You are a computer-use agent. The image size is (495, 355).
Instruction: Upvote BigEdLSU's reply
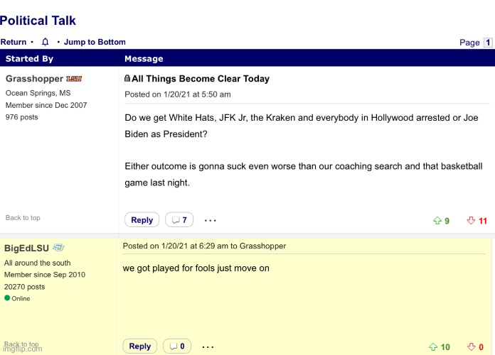[433, 347]
